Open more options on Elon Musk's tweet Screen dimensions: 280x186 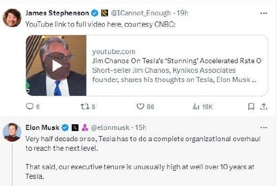(x=264, y=127)
